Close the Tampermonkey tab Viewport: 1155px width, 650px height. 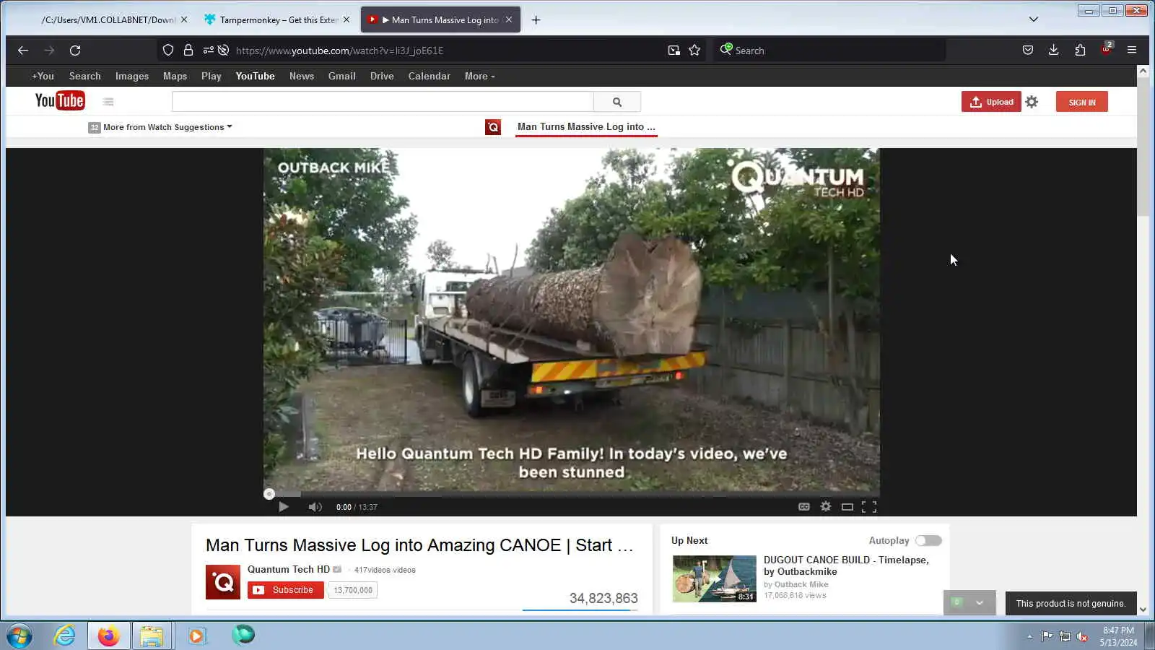pos(346,20)
